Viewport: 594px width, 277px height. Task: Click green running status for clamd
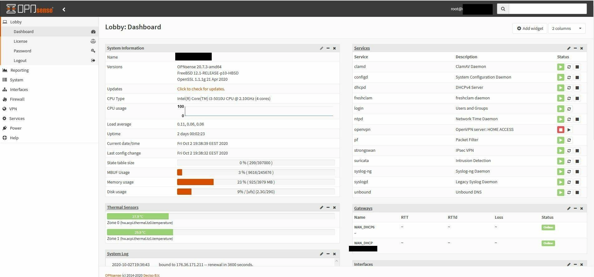click(561, 67)
